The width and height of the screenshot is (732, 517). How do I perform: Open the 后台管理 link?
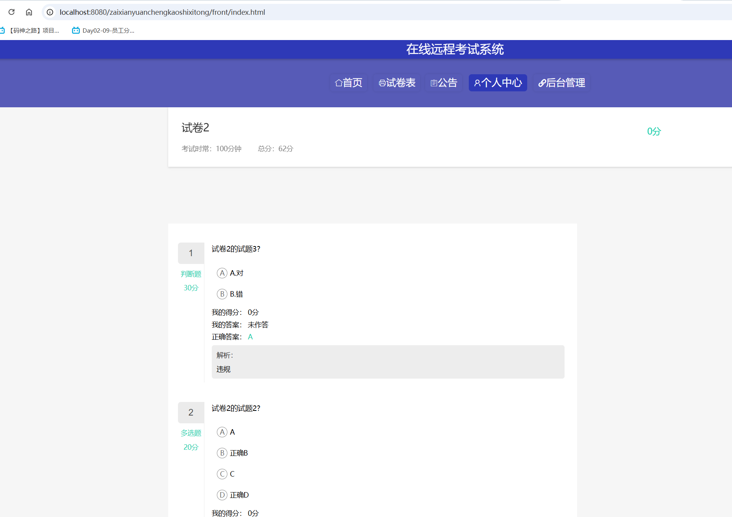(561, 83)
